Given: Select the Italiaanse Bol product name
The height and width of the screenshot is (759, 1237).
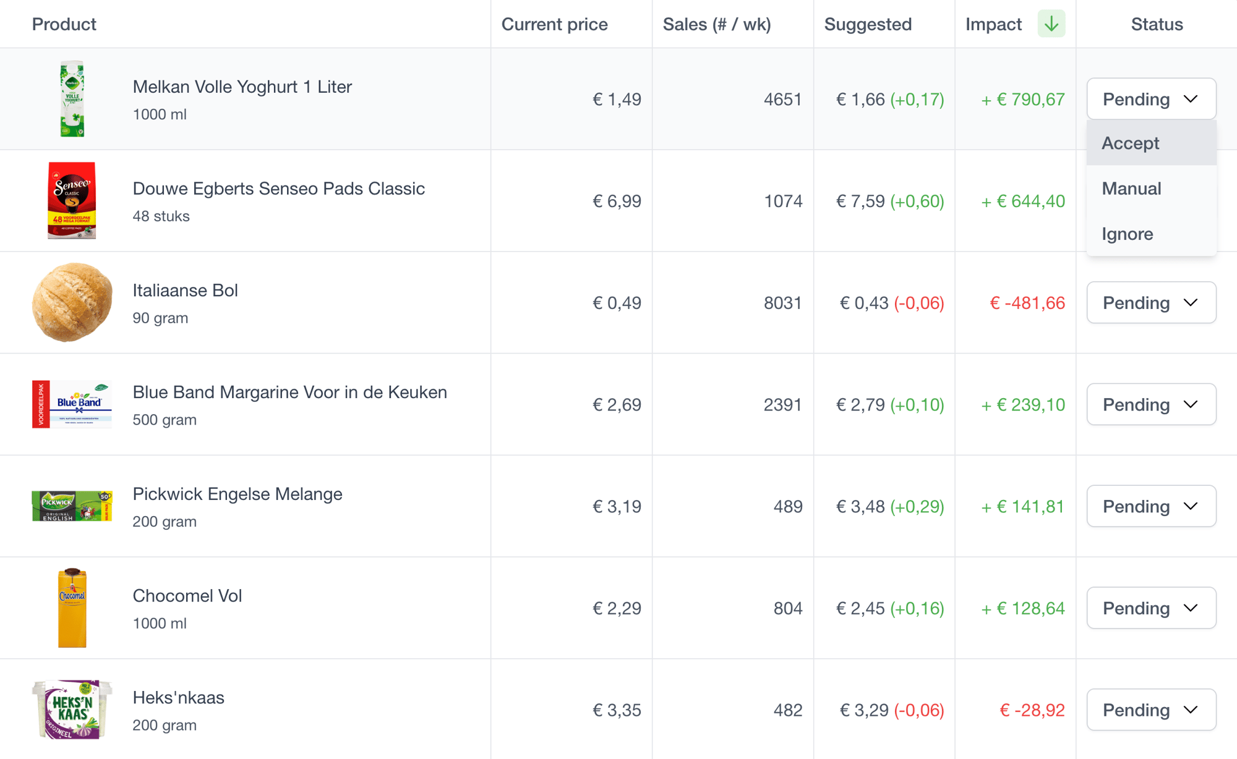Looking at the screenshot, I should pos(185,290).
